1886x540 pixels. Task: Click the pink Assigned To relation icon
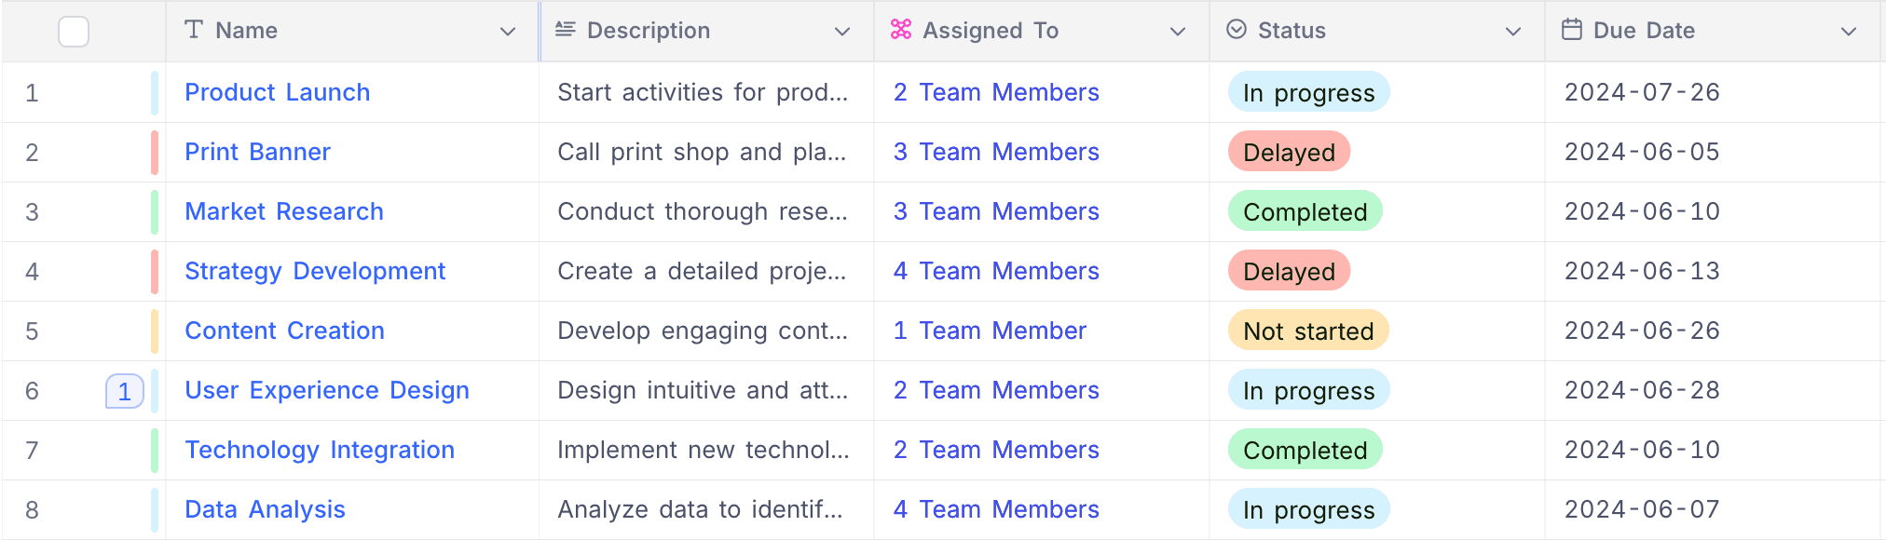[900, 30]
